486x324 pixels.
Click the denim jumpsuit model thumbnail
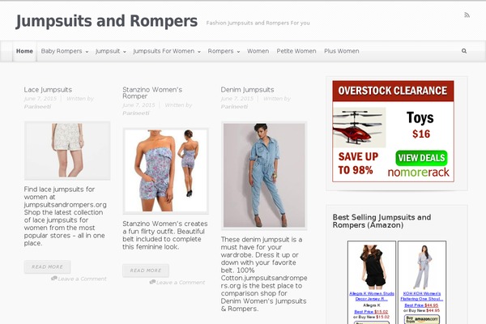tap(264, 175)
